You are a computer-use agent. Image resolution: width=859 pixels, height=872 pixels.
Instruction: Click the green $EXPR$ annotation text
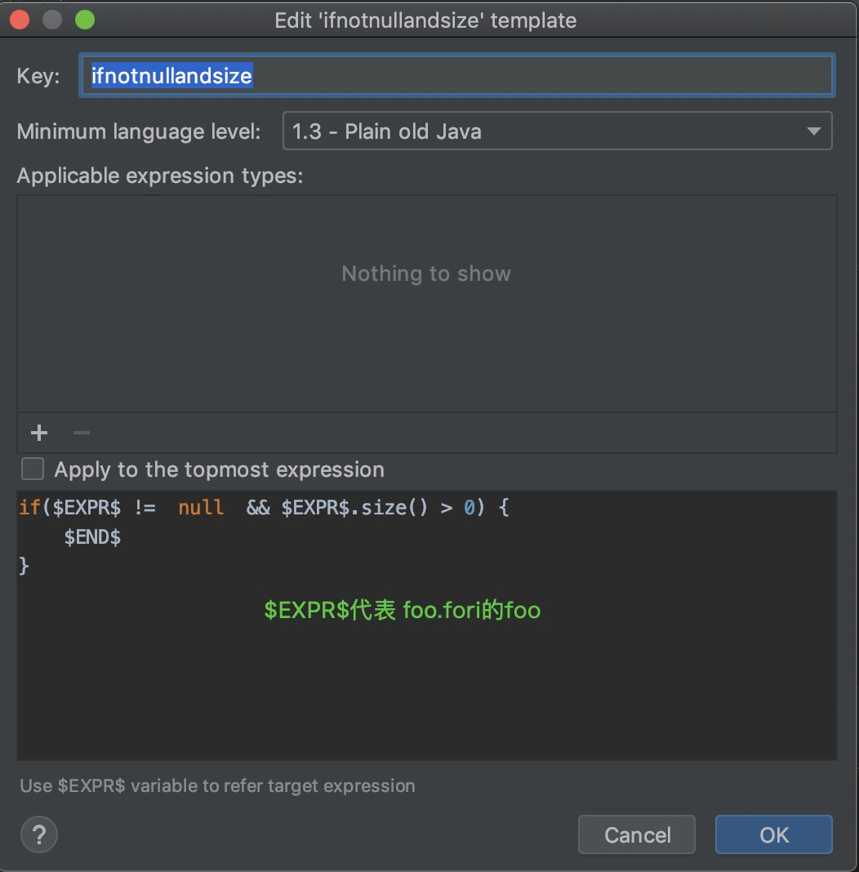pos(402,610)
